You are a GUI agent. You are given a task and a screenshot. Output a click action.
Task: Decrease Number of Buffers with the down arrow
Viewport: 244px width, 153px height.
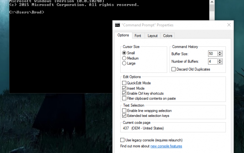coord(220,63)
